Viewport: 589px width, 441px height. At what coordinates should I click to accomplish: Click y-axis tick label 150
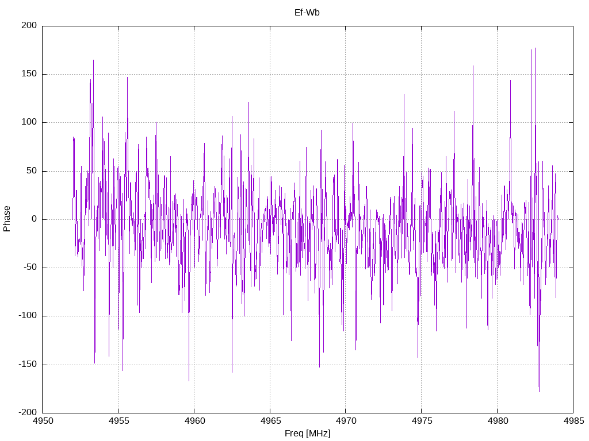29,74
